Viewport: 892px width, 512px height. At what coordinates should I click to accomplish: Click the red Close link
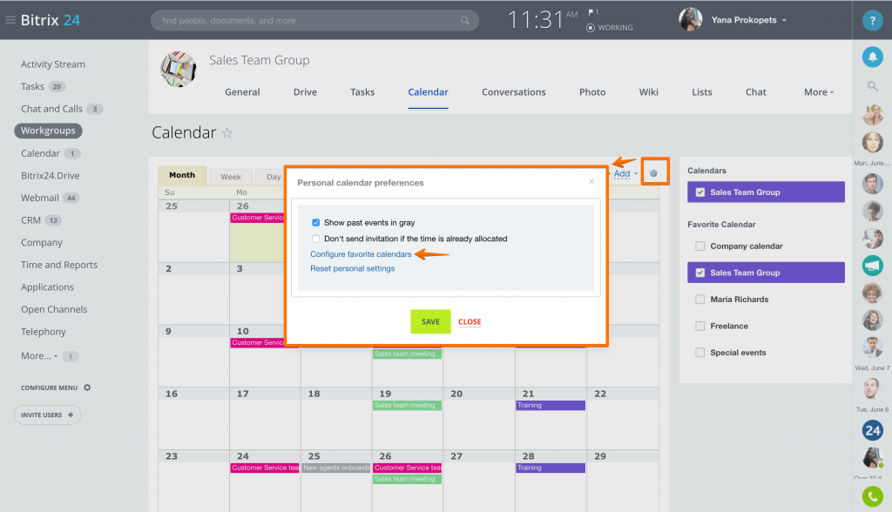click(x=470, y=322)
